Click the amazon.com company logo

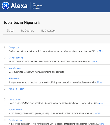[38, 6]
